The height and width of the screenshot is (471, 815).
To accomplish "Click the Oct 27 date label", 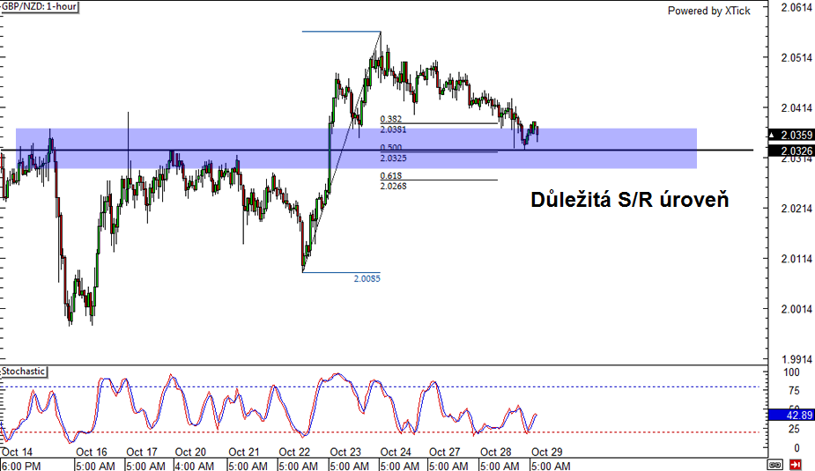I will pyautogui.click(x=445, y=452).
